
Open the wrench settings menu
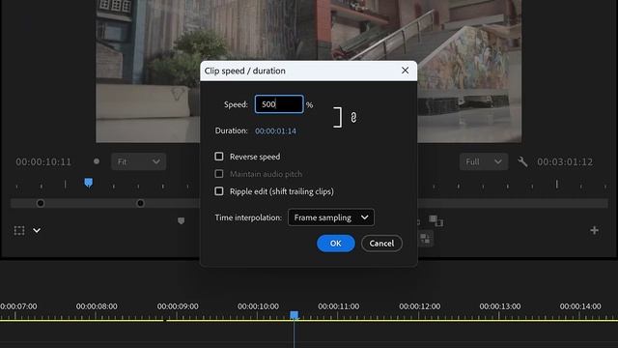(x=522, y=161)
